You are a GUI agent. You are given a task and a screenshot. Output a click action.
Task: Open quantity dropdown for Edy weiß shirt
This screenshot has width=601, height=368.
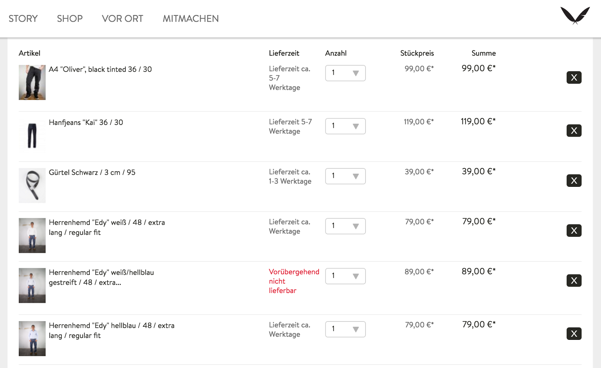coord(345,226)
